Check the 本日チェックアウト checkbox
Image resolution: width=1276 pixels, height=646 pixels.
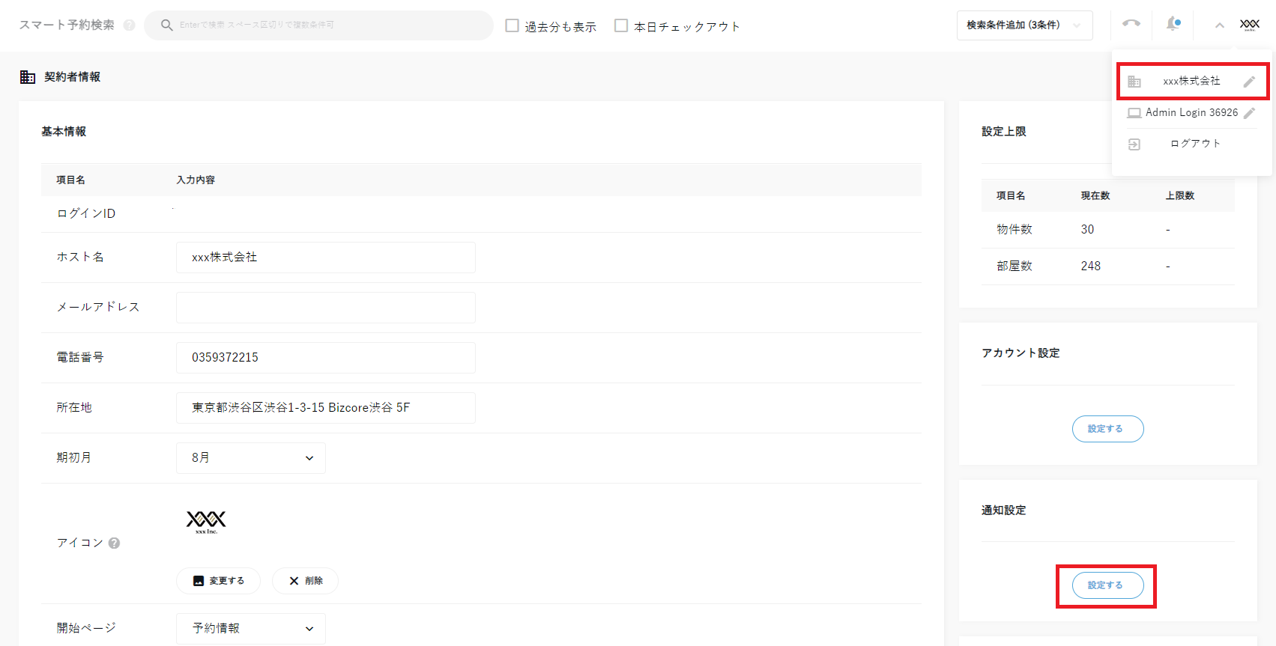coord(621,26)
